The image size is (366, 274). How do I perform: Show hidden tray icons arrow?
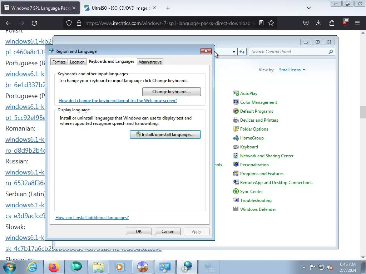point(304,267)
